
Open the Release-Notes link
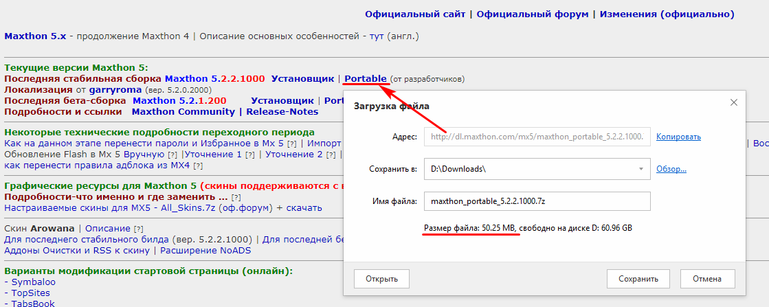pos(282,112)
